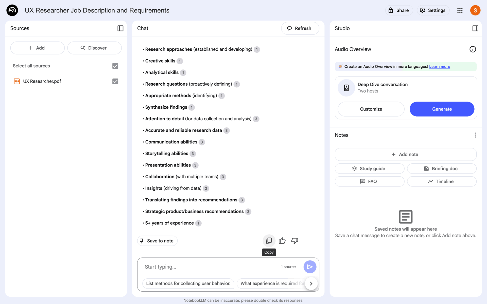Uncheck the UX Researcher.pdf source checkbox
Screen dimensions: 487x304
(115, 81)
